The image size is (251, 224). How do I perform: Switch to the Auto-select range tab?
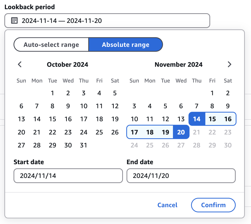[x=51, y=44]
